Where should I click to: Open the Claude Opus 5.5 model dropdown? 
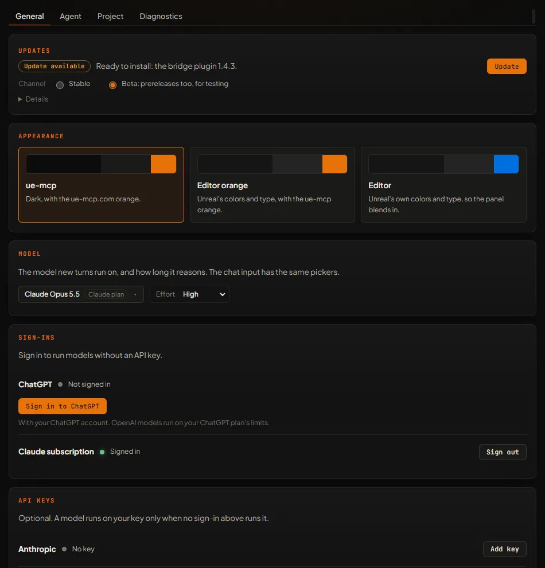click(81, 294)
